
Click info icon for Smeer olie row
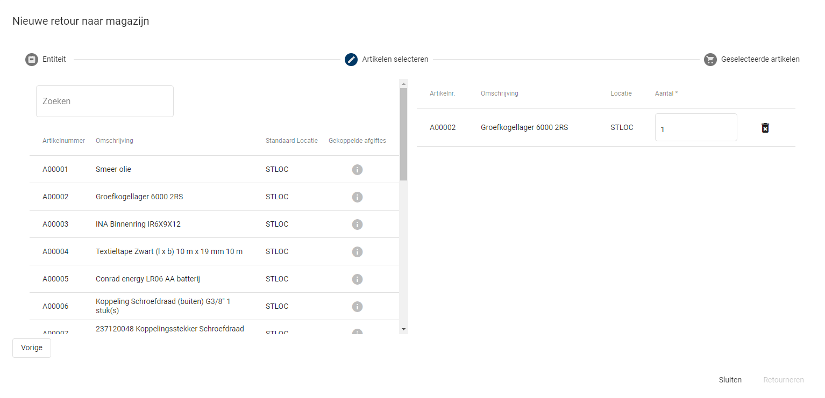click(357, 170)
